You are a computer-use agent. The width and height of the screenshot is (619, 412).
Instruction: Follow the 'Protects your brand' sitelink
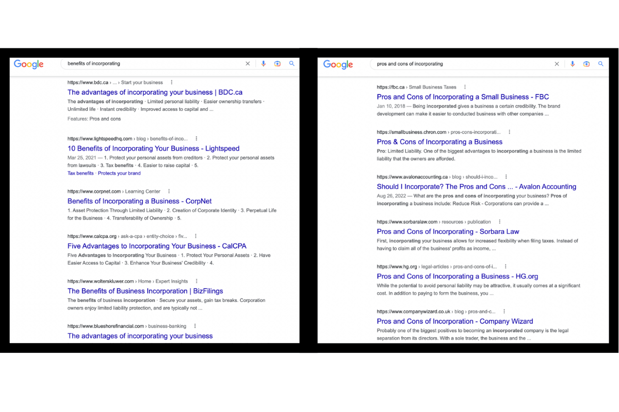[x=119, y=173]
